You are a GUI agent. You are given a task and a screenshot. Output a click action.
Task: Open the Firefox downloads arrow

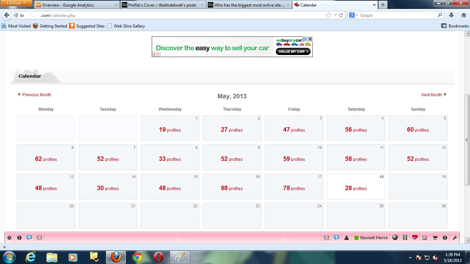(452, 15)
